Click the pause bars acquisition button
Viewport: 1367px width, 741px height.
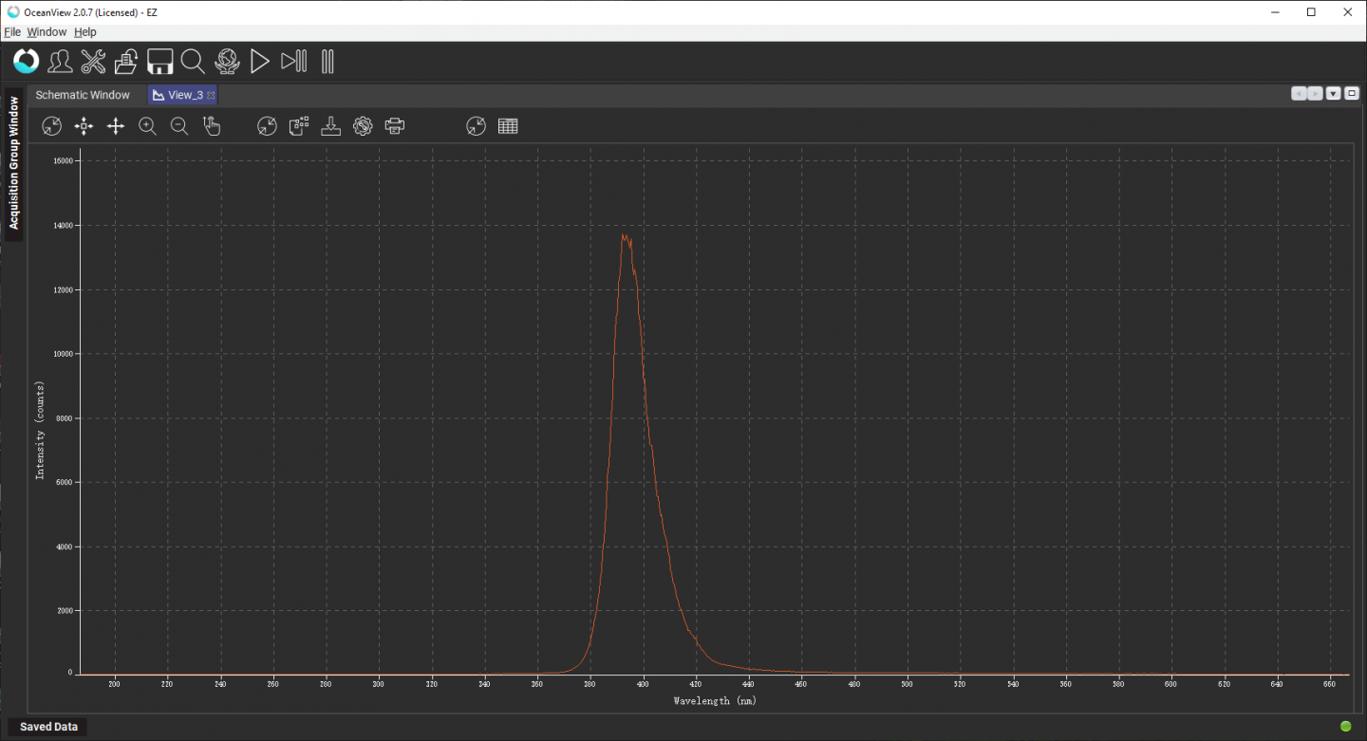[x=328, y=63]
